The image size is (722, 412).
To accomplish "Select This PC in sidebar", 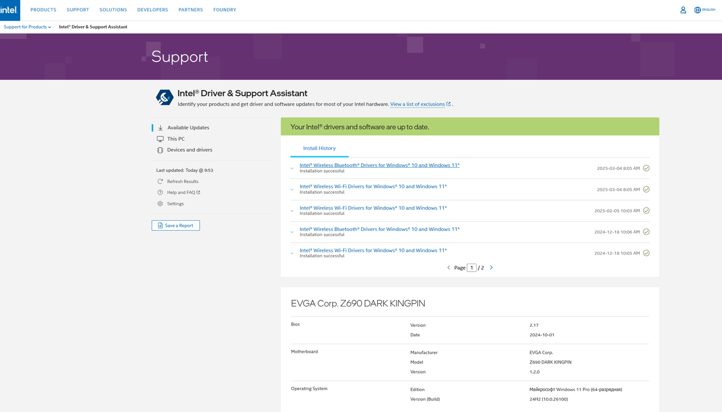I will (176, 139).
